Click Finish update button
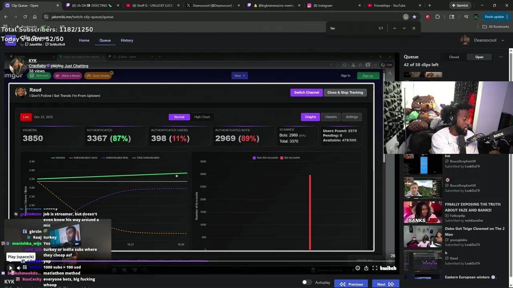Viewport: 513px width, 288px height. click(496, 17)
